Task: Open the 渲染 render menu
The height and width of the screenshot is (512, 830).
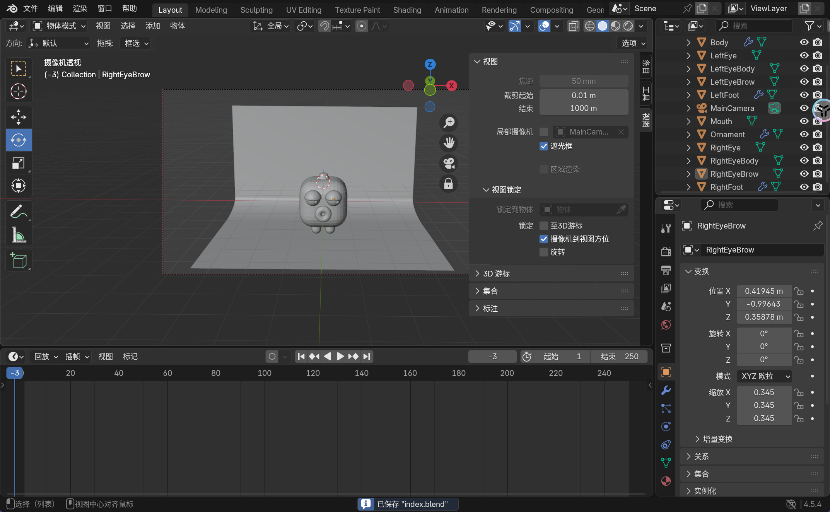Action: point(80,9)
